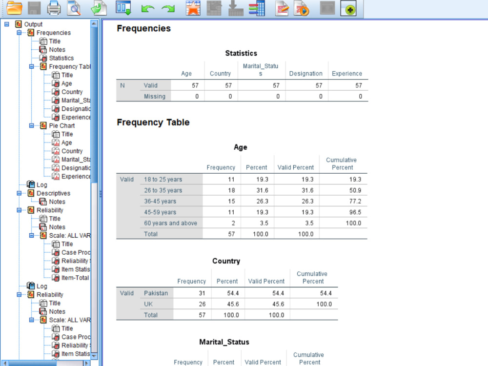Image resolution: width=488 pixels, height=366 pixels.
Task: Click Pakistan row label in Country table
Action: pos(156,293)
